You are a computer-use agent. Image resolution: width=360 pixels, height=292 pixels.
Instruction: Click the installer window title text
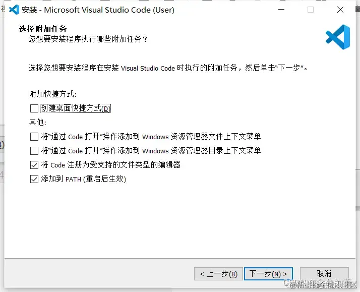[x=98, y=10]
